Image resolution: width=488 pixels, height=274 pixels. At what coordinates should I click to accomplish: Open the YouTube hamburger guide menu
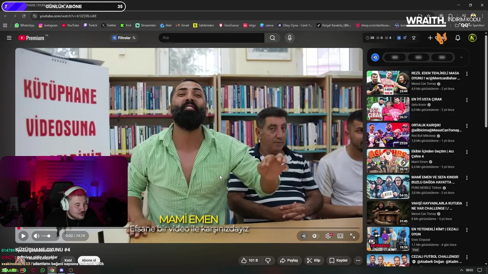coord(9,38)
